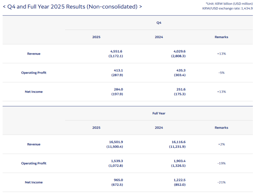Viewport: 256px width, 194px height.
Task: Click the +2% remark for Full Year revenue
Action: click(x=221, y=144)
